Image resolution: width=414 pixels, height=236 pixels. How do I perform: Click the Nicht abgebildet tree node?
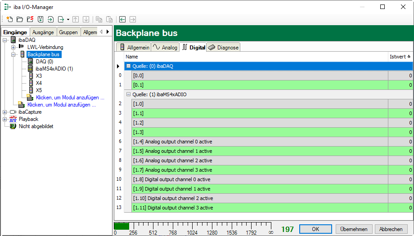pyautogui.click(x=36, y=126)
